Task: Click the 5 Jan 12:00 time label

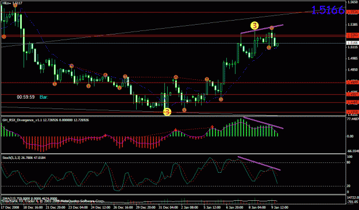Action: tap(212, 208)
